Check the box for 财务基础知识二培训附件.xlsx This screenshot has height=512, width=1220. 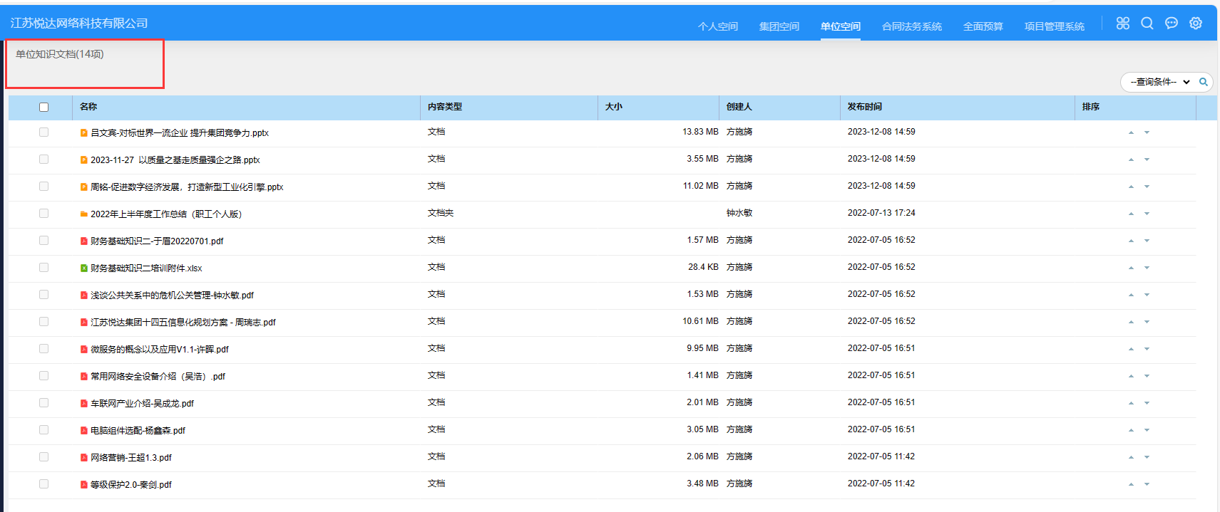point(43,268)
